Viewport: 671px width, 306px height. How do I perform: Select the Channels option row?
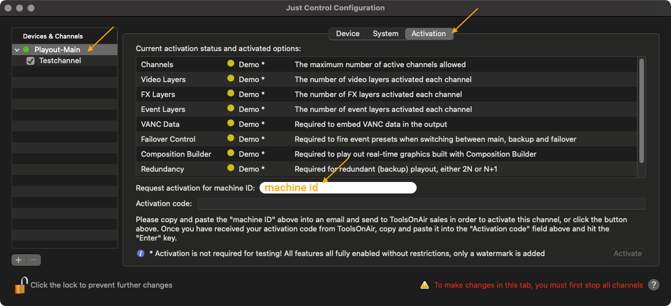tap(386, 64)
